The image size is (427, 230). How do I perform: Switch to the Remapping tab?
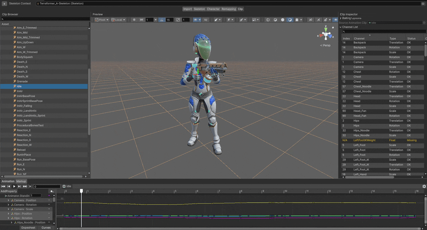pos(229,9)
